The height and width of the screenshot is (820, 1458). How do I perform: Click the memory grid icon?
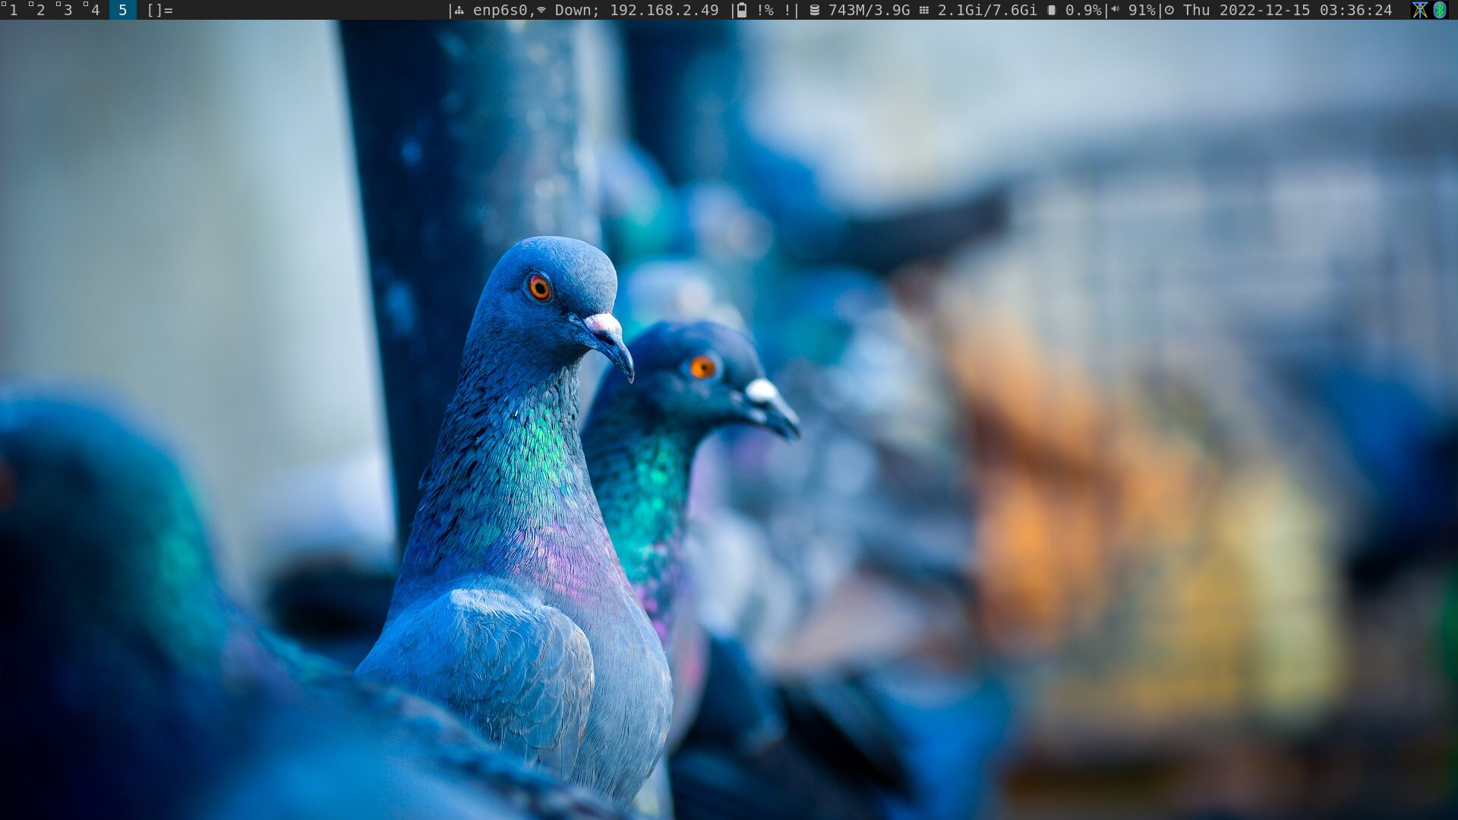pyautogui.click(x=924, y=11)
